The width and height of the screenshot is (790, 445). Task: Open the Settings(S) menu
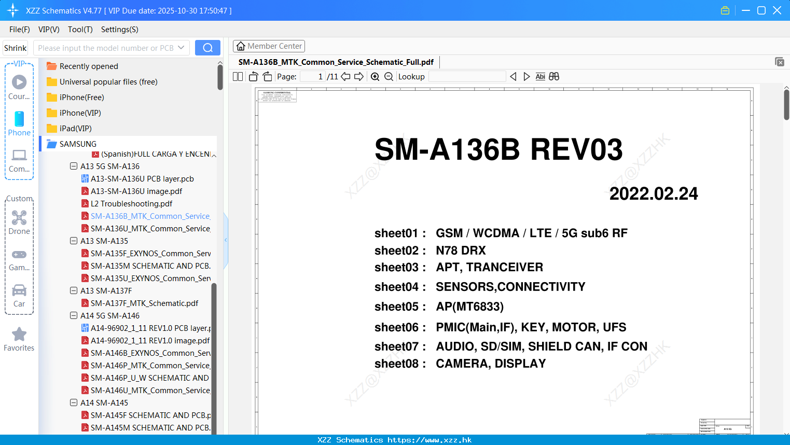pyautogui.click(x=120, y=30)
